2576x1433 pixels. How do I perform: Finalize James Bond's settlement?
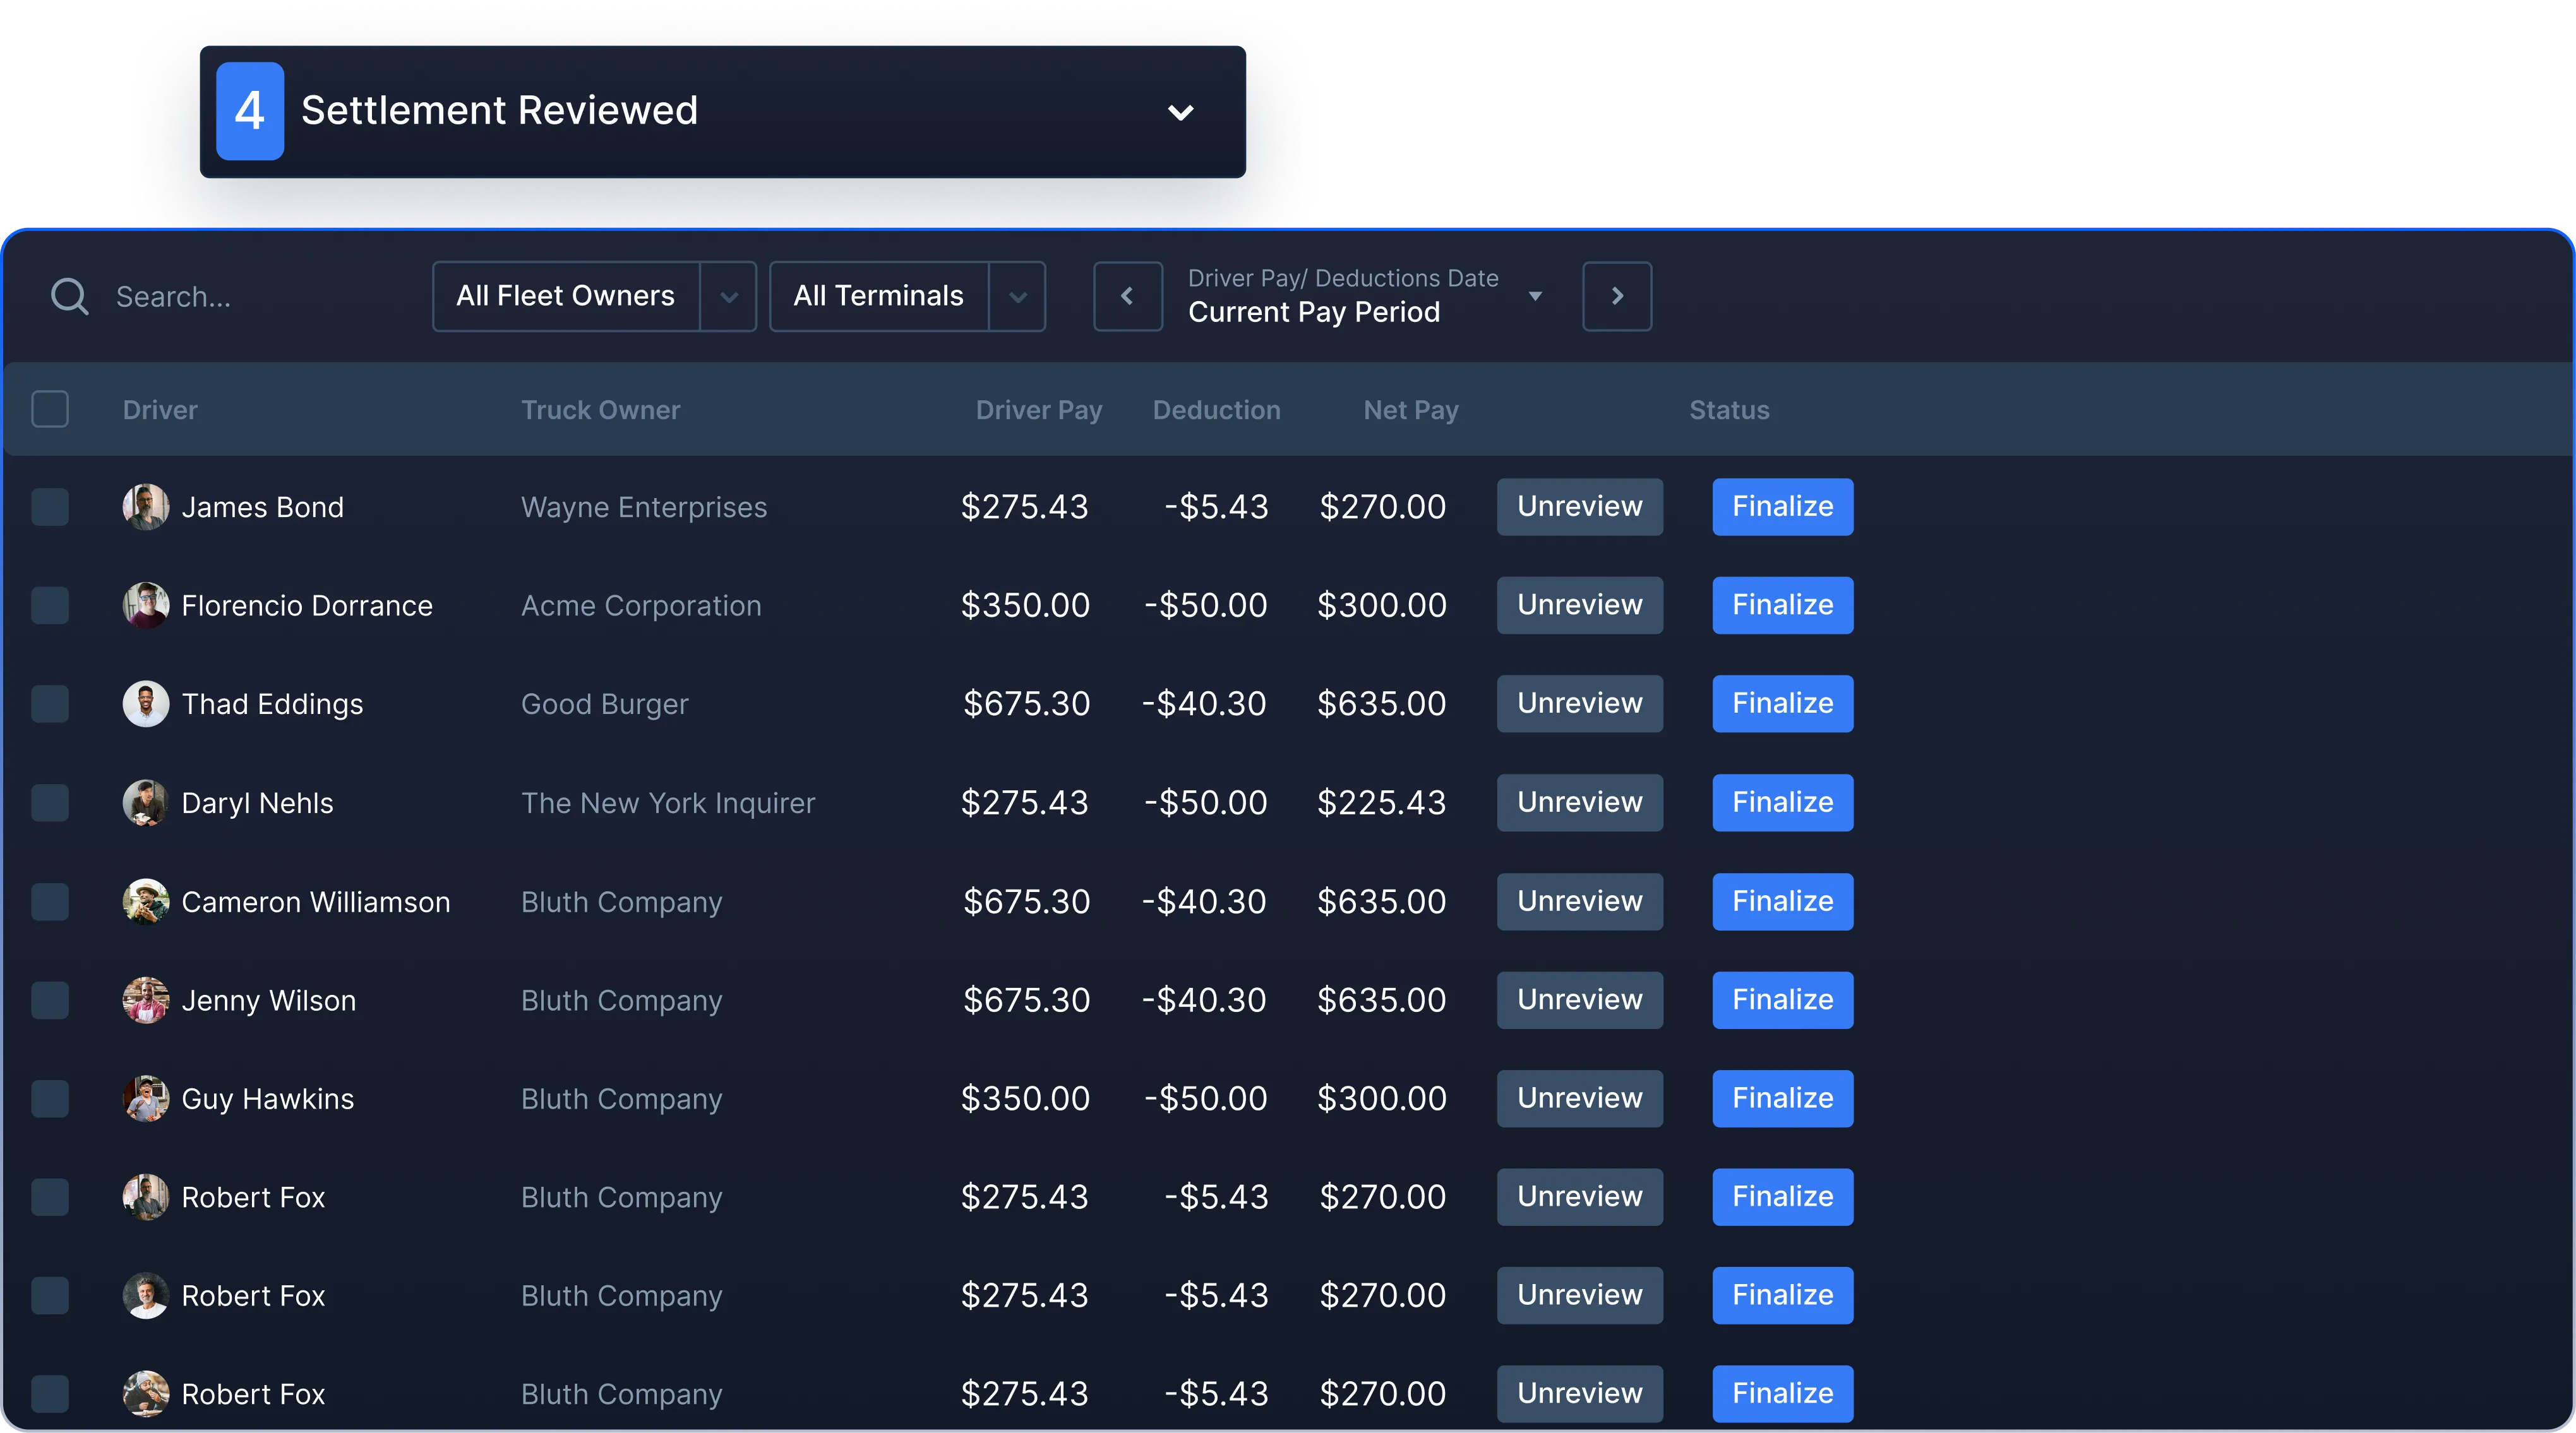1782,508
